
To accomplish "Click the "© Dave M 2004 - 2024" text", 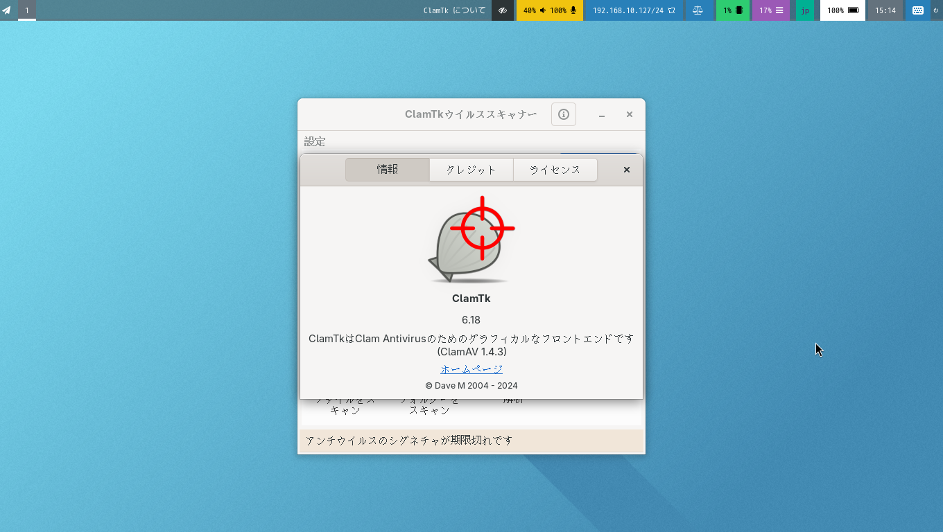I will (x=471, y=386).
